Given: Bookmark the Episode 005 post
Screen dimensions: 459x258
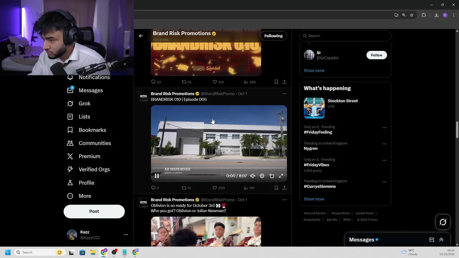Looking at the screenshot, I should [276, 188].
